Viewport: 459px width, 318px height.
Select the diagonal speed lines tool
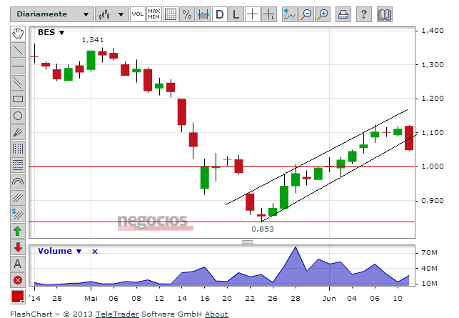(18, 198)
